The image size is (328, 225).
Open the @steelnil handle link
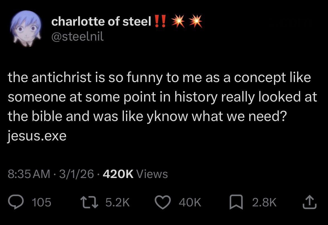click(77, 36)
